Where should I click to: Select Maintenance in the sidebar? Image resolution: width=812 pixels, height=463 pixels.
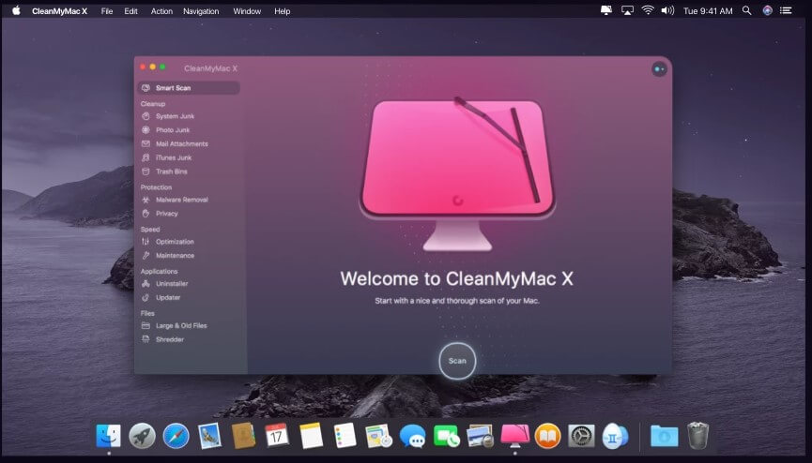[x=175, y=256]
